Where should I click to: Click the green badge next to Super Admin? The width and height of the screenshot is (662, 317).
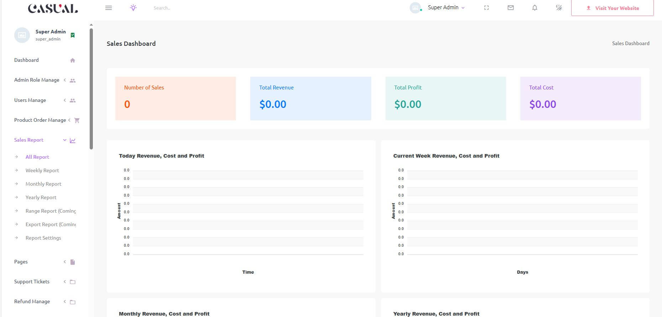[x=73, y=35]
